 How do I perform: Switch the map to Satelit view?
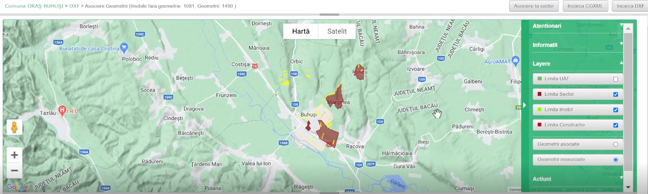pos(337,31)
